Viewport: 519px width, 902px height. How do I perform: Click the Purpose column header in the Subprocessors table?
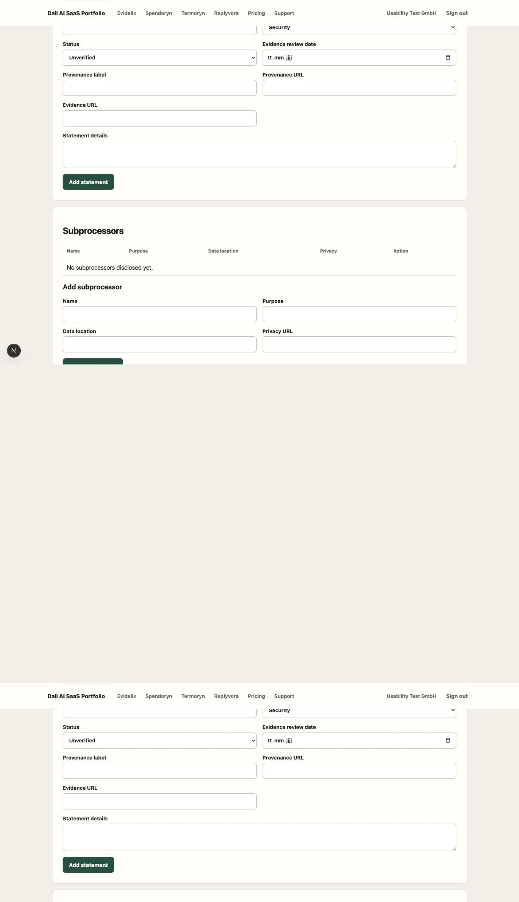point(138,251)
